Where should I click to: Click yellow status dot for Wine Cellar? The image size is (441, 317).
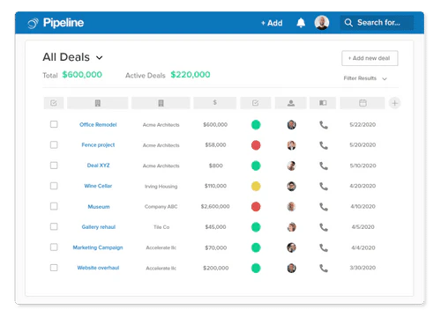[256, 186]
